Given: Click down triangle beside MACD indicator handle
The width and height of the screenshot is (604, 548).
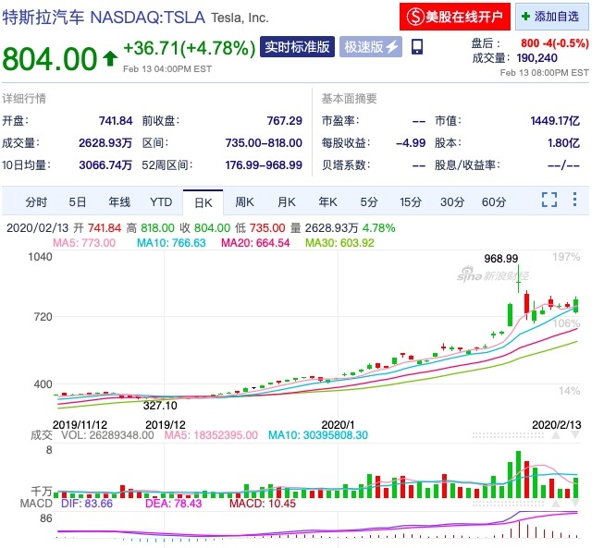Looking at the screenshot, I should (x=574, y=504).
